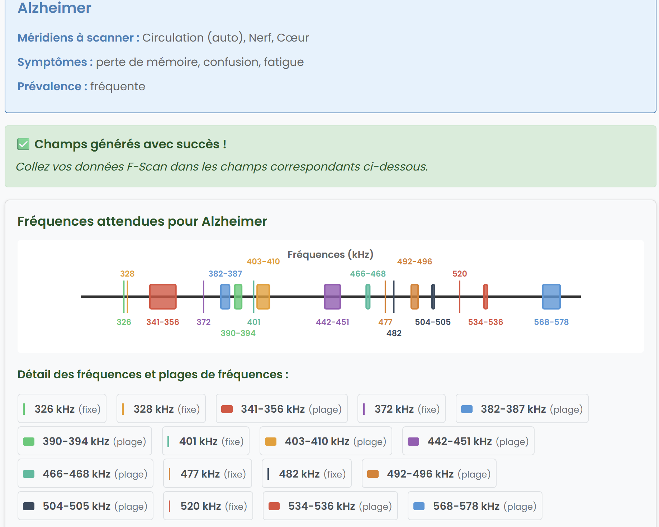Select the blue swatch beside 568-578 kHz

click(419, 506)
